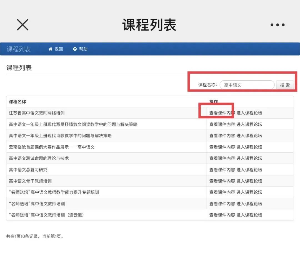Click the question mark help icon
The image size is (300, 279).
[74, 49]
